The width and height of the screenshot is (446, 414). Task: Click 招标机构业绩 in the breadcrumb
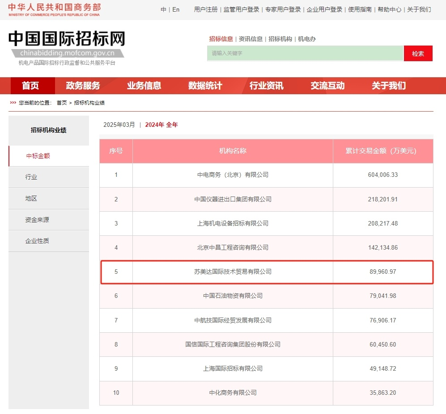(89, 103)
